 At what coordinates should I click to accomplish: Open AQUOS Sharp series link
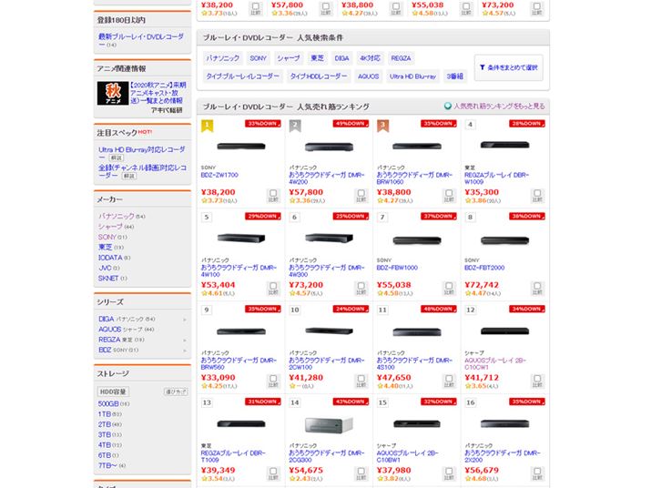109,330
